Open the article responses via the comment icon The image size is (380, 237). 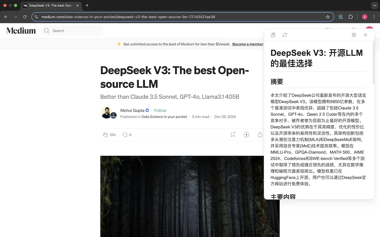tap(125, 135)
